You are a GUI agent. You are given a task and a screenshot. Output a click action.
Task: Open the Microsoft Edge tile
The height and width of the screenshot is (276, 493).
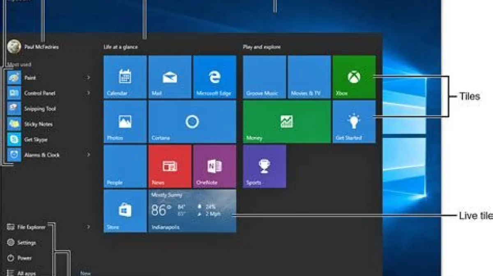(x=214, y=77)
